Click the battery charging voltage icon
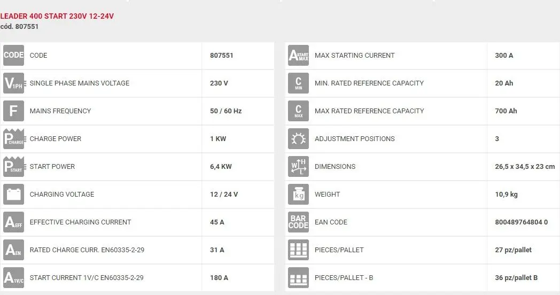 (x=13, y=195)
